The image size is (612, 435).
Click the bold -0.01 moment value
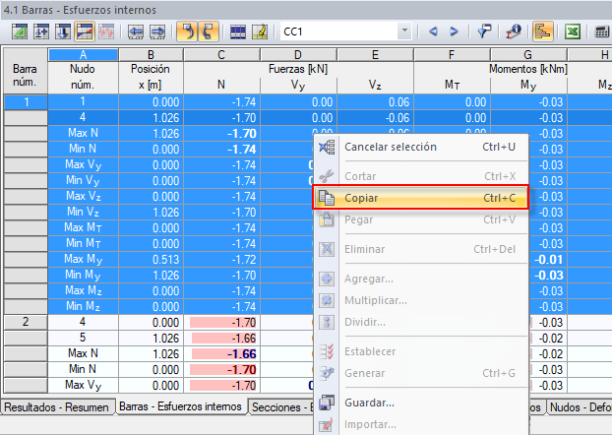pyautogui.click(x=548, y=259)
